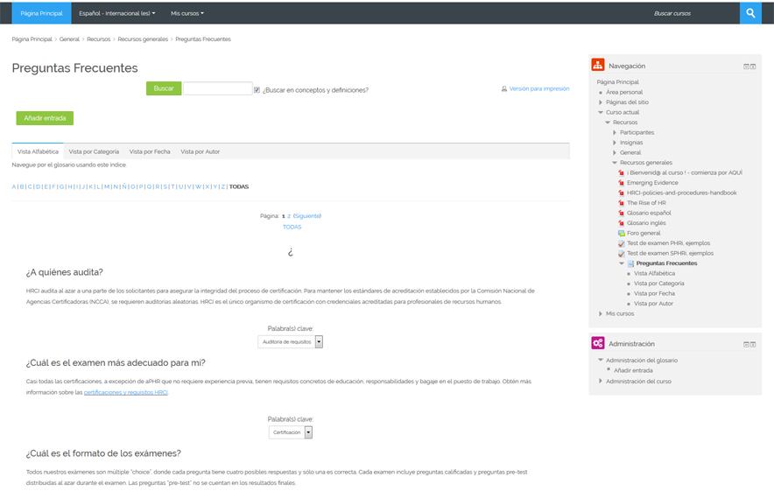Click the magnifier search icon in top bar
774x491 pixels.
(750, 13)
